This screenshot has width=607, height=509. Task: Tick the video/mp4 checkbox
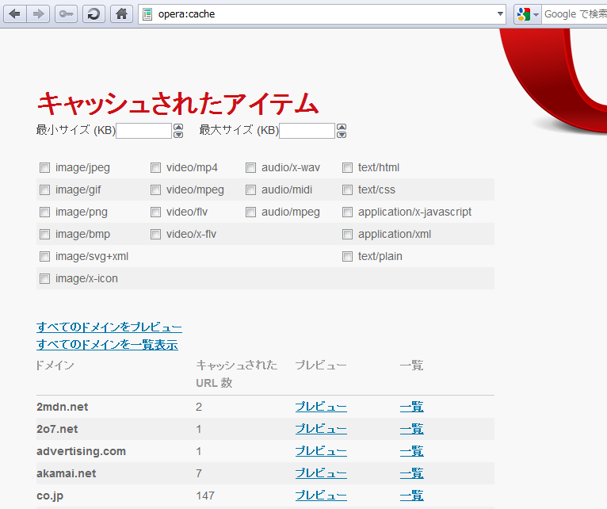click(x=155, y=168)
